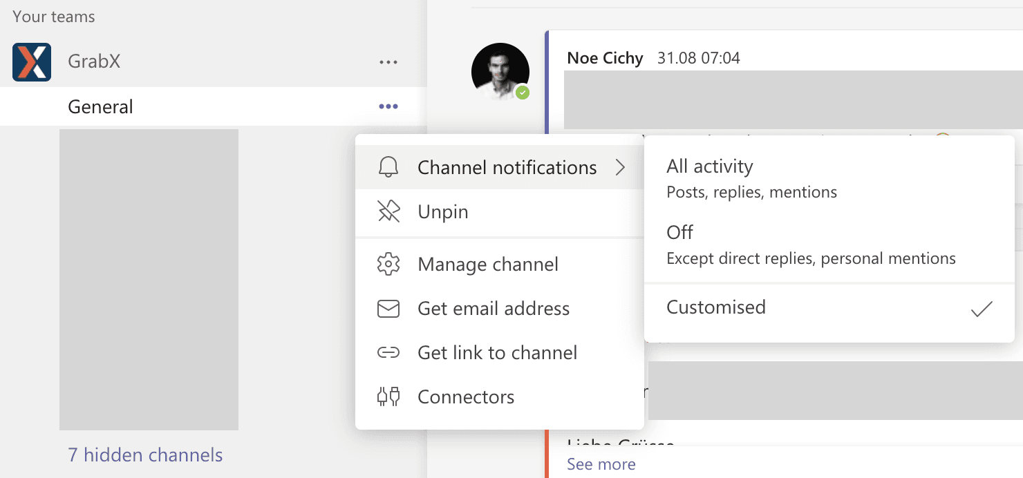Expand the 7 hidden channels list
1023x478 pixels.
tap(145, 455)
